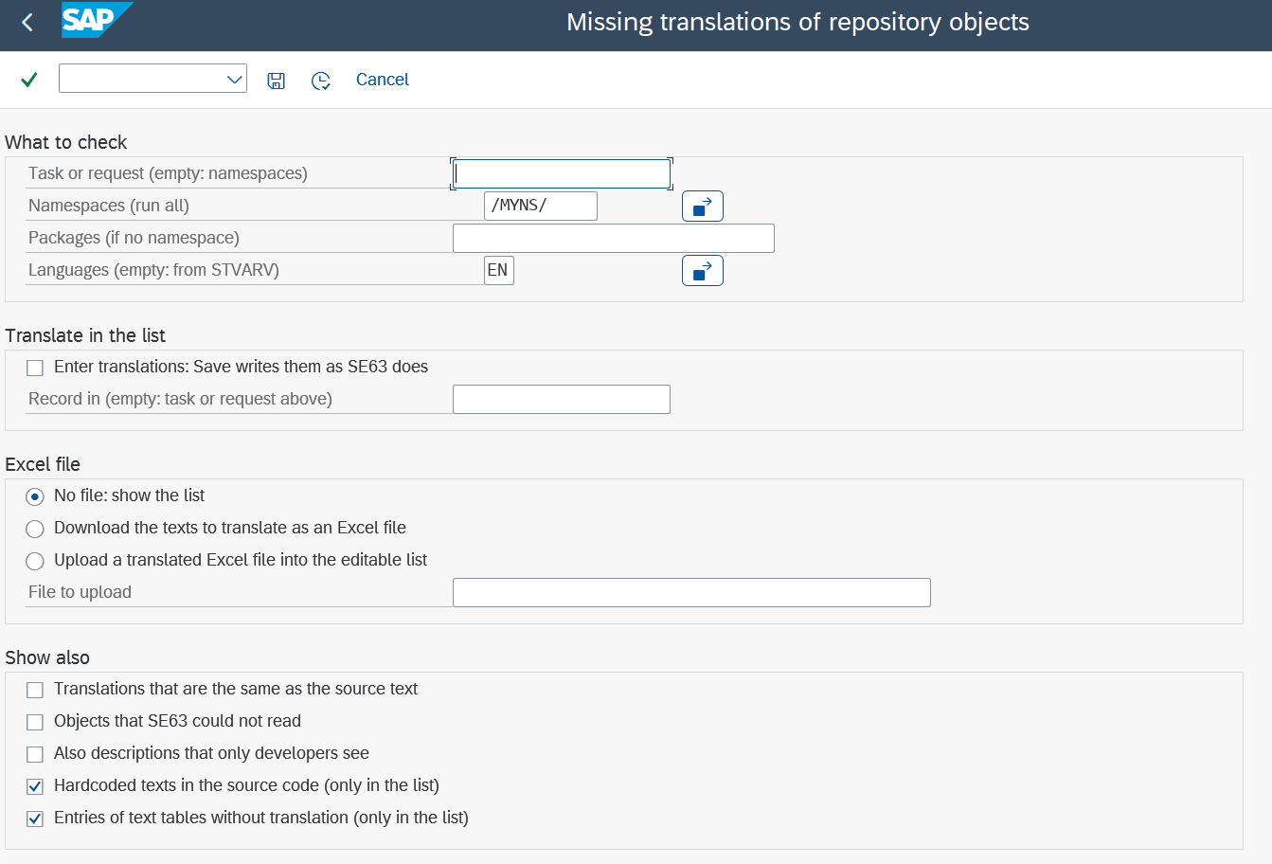1272x864 pixels.
Task: Focus the Task or request input field
Action: click(x=562, y=173)
